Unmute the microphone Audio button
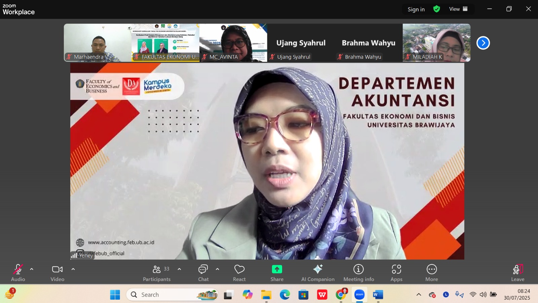 coord(18,272)
